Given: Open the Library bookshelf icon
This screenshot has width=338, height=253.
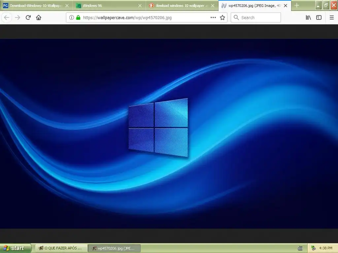Looking at the screenshot, I should [308, 18].
